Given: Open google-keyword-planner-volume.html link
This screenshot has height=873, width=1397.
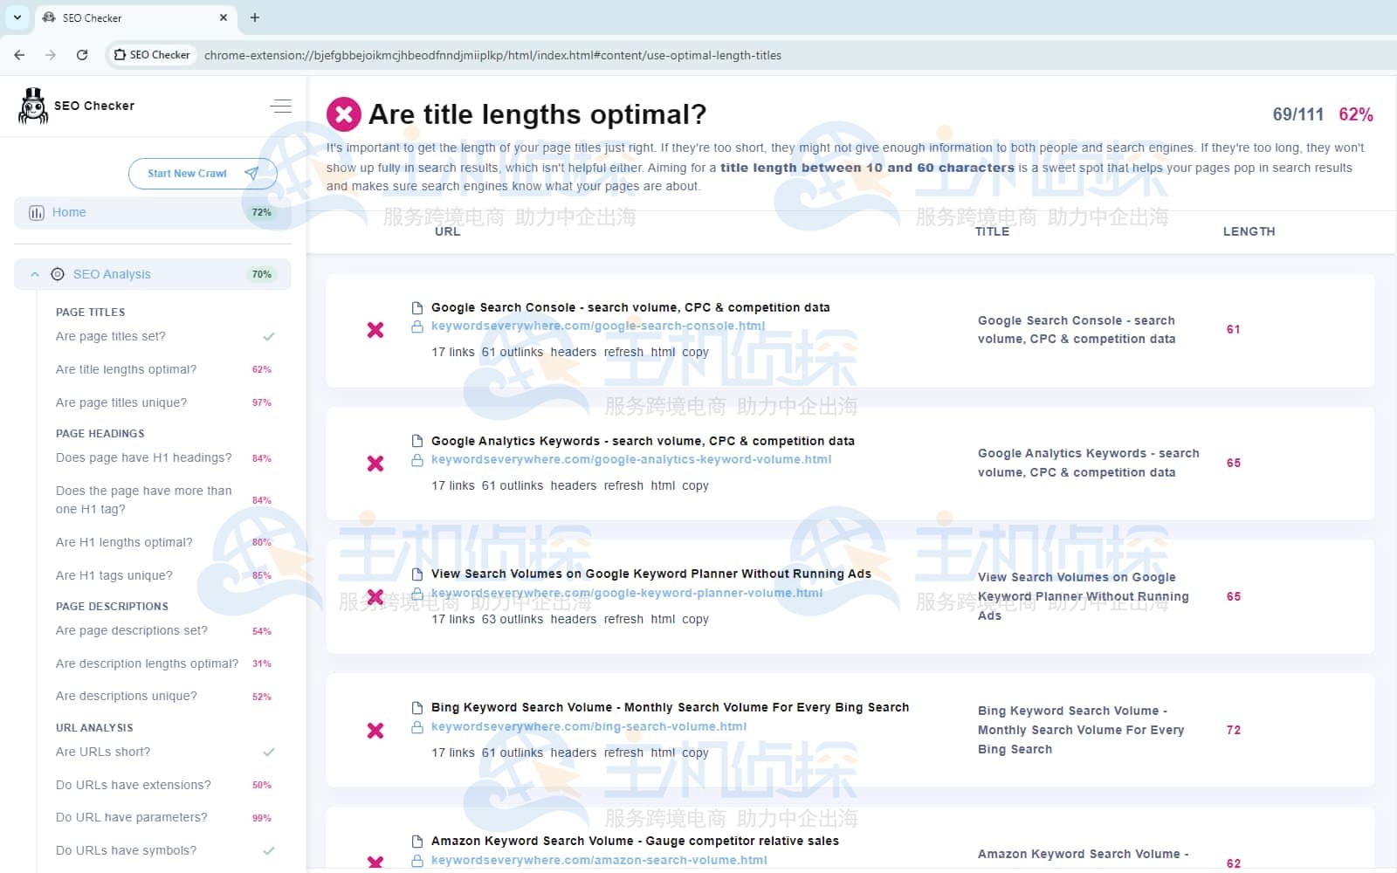Looking at the screenshot, I should point(627,594).
